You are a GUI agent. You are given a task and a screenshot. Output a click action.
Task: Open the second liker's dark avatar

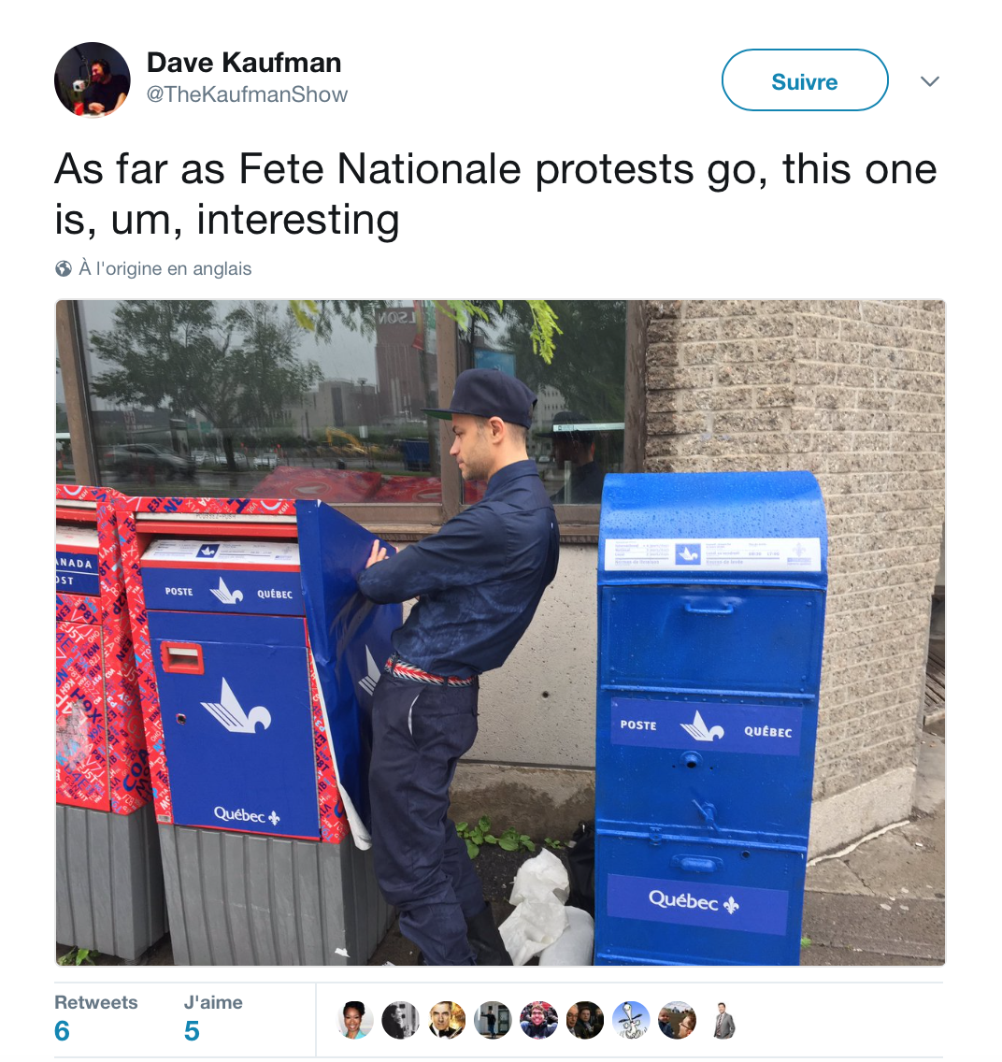click(x=401, y=1020)
